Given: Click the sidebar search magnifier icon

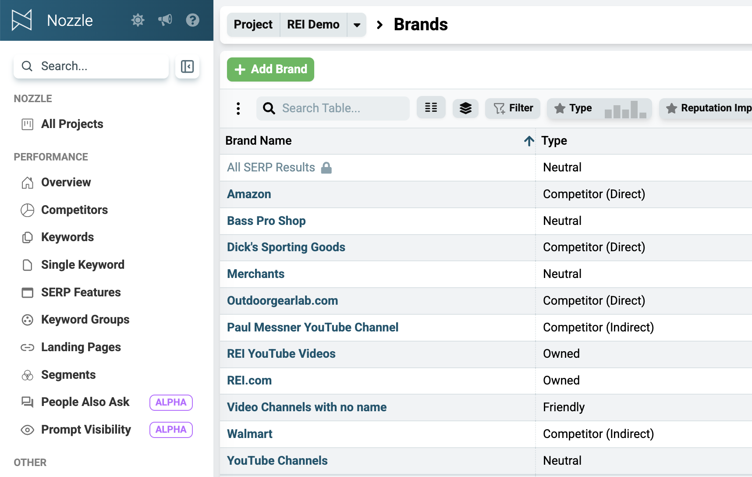Looking at the screenshot, I should (27, 66).
